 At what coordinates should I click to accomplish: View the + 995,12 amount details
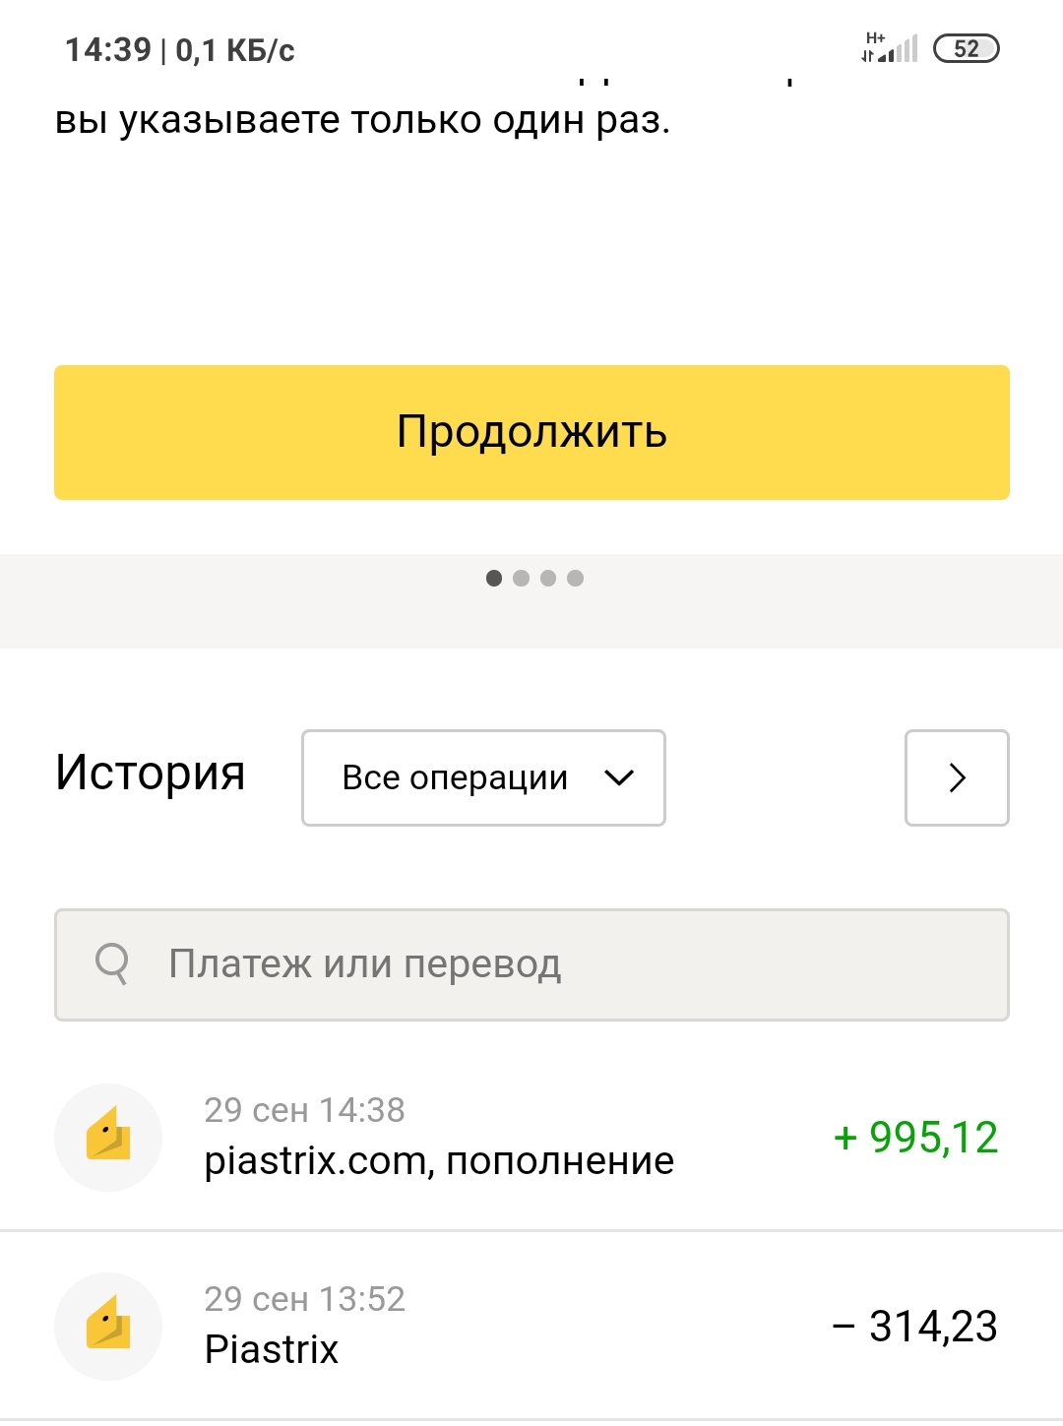click(915, 1138)
